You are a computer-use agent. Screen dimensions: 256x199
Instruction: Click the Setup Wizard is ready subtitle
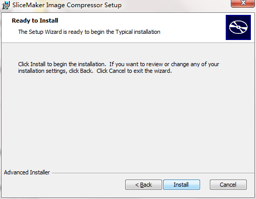(x=89, y=32)
